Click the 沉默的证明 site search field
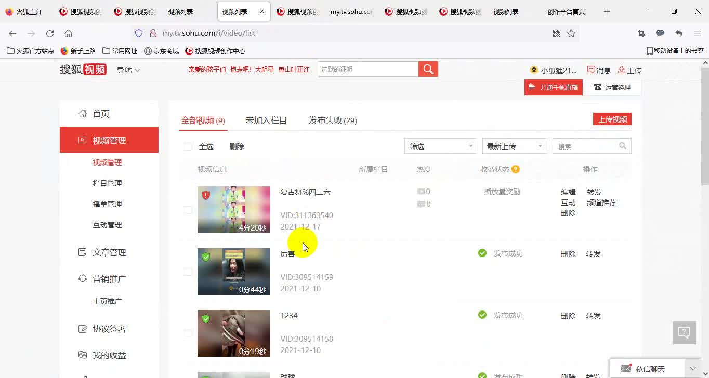This screenshot has width=709, height=378. (x=369, y=69)
